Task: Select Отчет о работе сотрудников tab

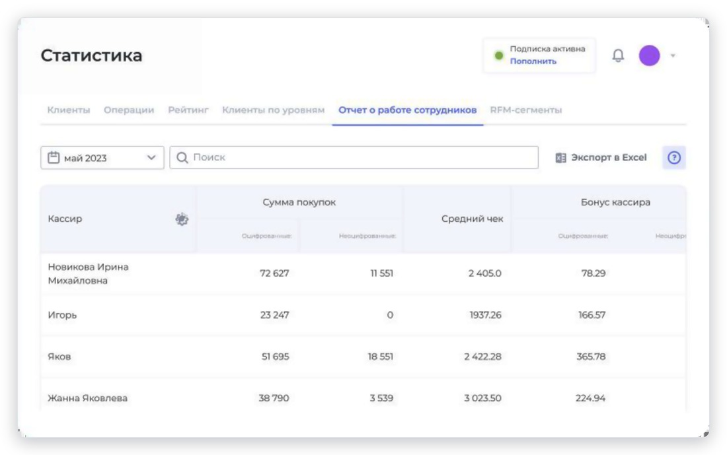Action: coord(408,110)
